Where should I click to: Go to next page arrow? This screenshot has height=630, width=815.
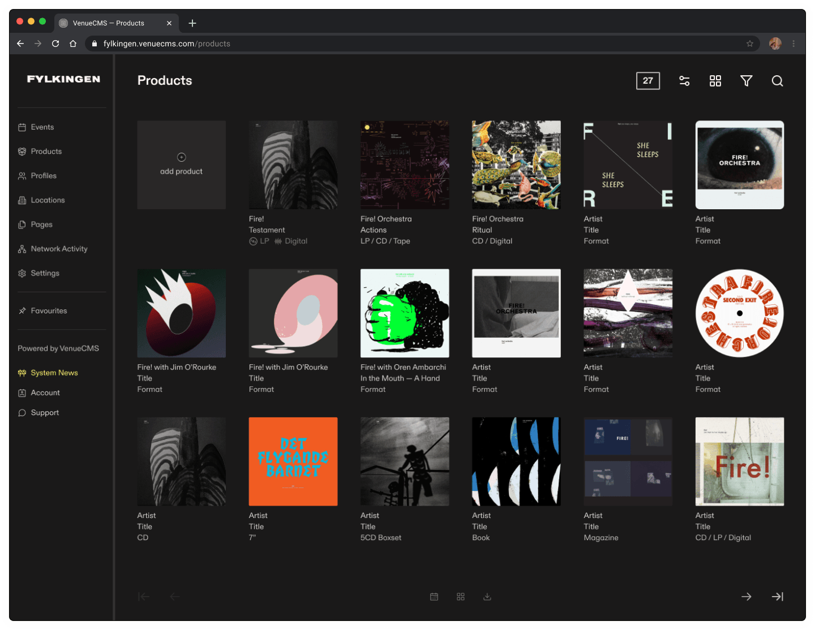[x=747, y=597]
